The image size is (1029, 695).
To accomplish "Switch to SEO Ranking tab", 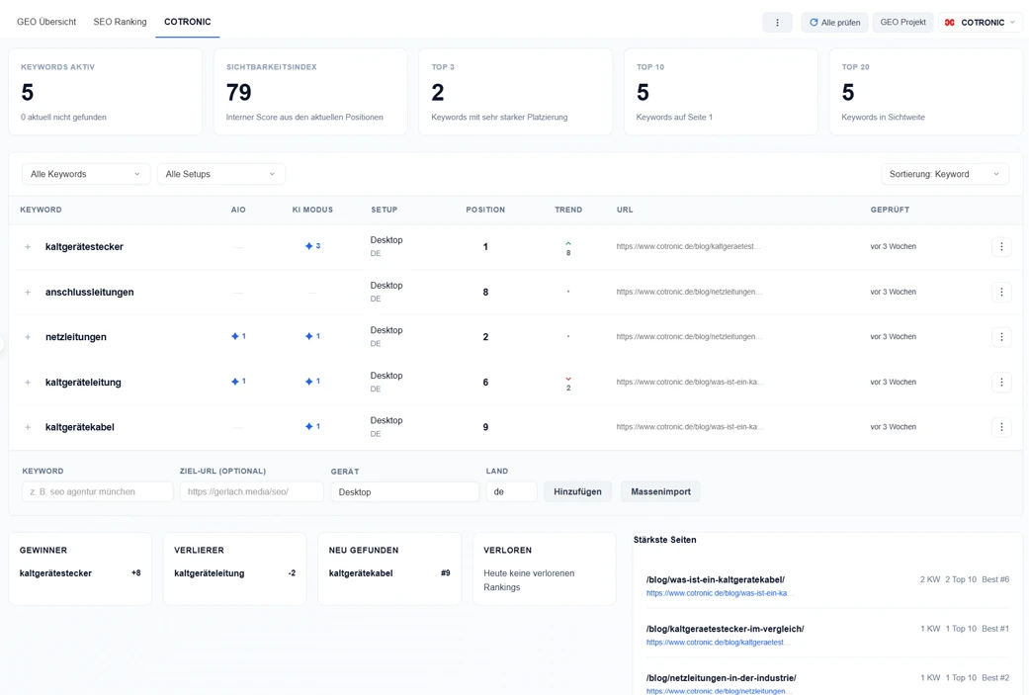I will pos(120,22).
